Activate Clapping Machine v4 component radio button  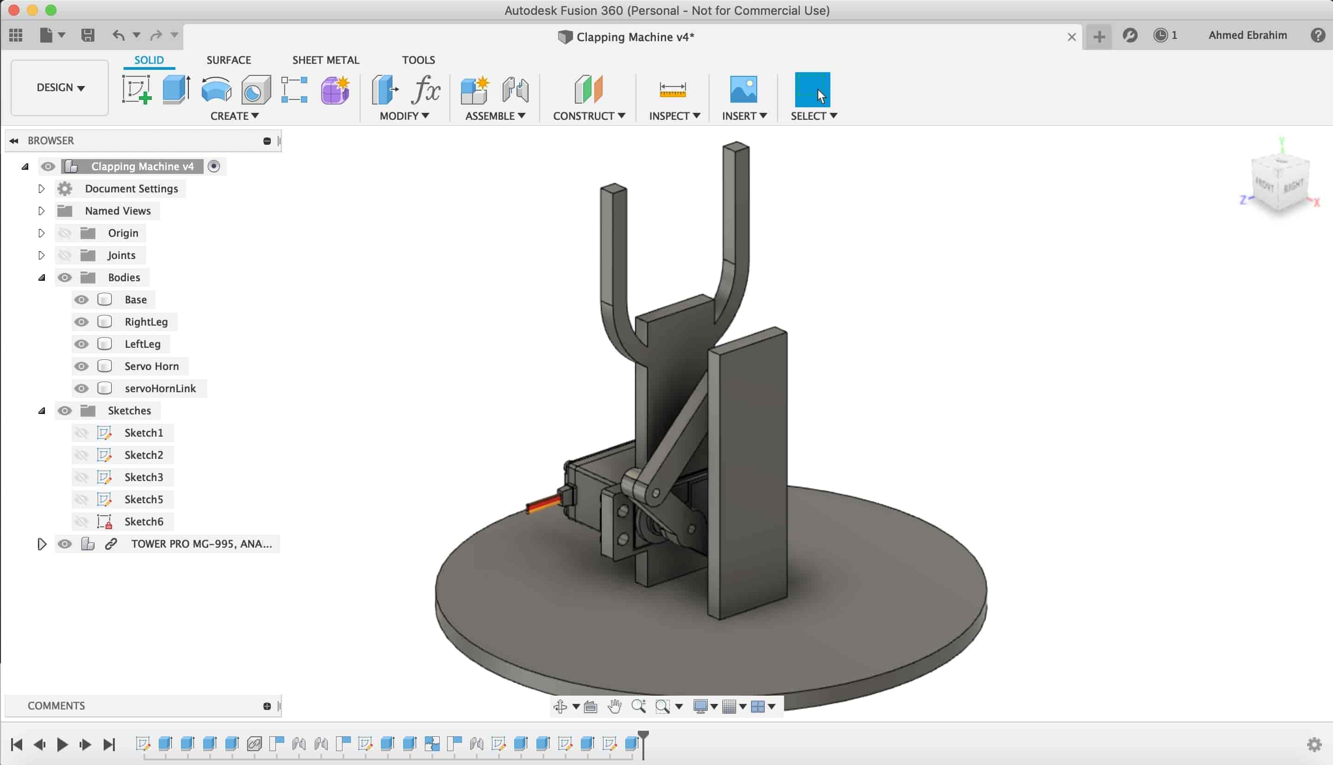pyautogui.click(x=214, y=166)
